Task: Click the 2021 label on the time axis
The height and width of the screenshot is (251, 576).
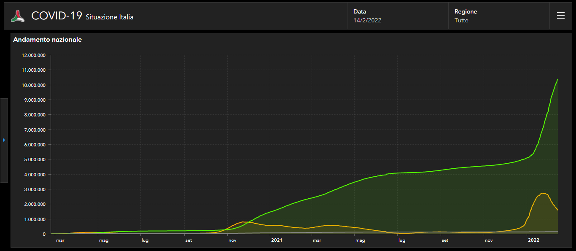Action: pos(276,240)
